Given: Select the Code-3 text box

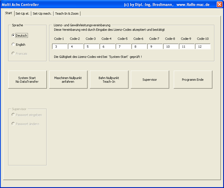Looking at the screenshot, I should tap(92, 47).
